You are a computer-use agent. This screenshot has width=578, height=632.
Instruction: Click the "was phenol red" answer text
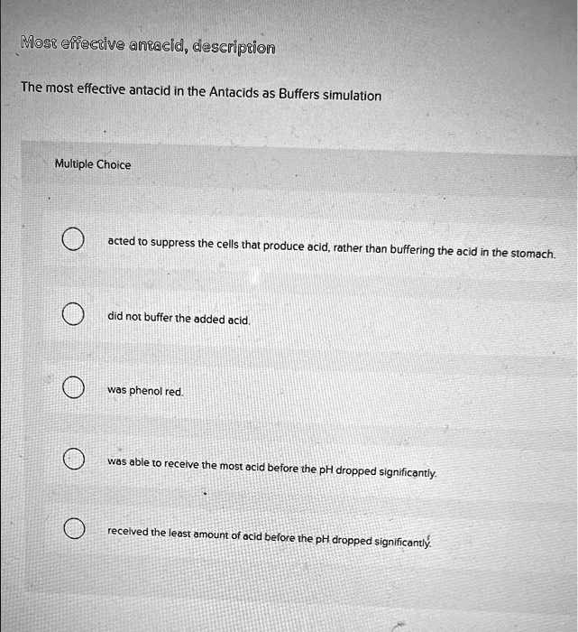145,391
